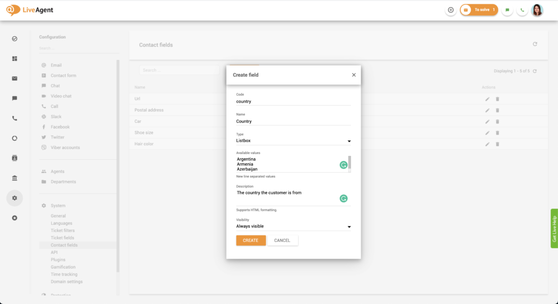558x304 pixels.
Task: Click the tickets envelope icon in sidebar
Action: coord(14,78)
